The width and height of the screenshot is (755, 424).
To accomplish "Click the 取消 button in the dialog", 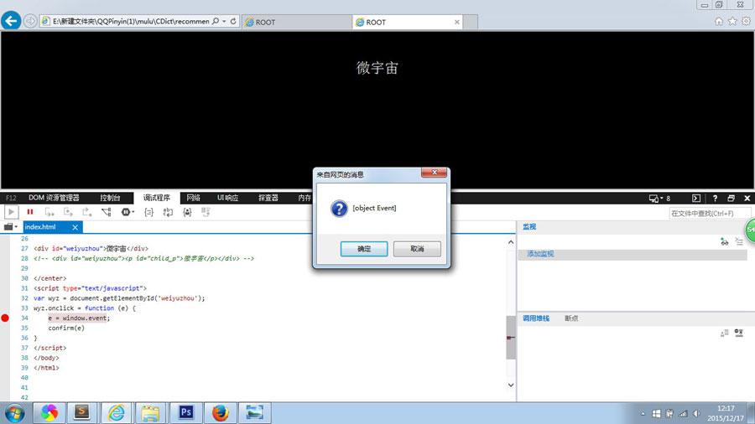I will [417, 249].
